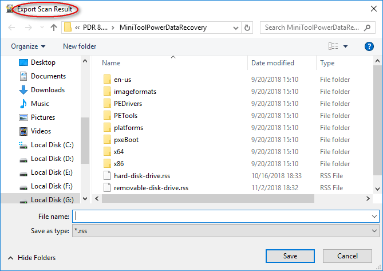The image size is (383, 271).
Task: Open the Save as type dropdown
Action: pos(226,231)
